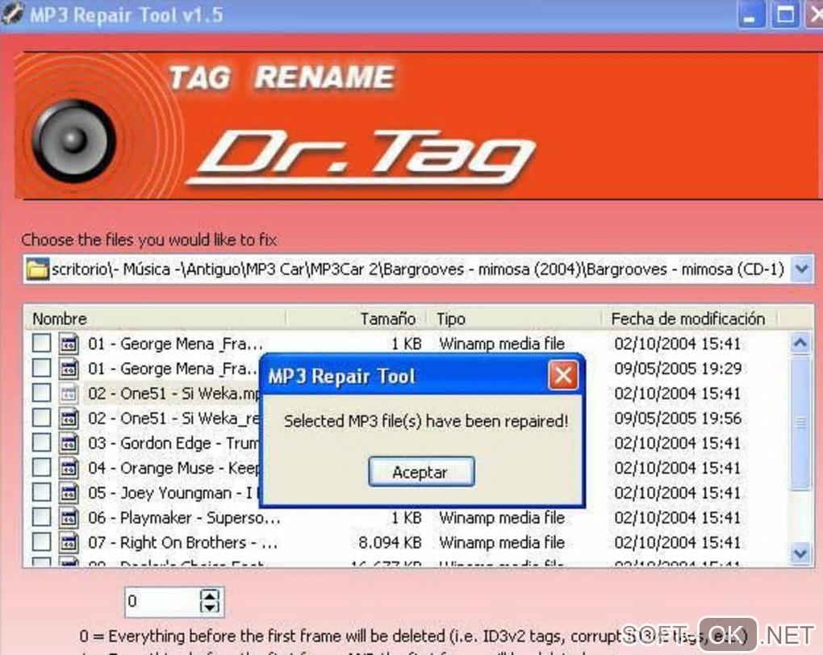Image resolution: width=823 pixels, height=655 pixels.
Task: Click file icon of 06 - Playmaker row
Action: click(69, 517)
